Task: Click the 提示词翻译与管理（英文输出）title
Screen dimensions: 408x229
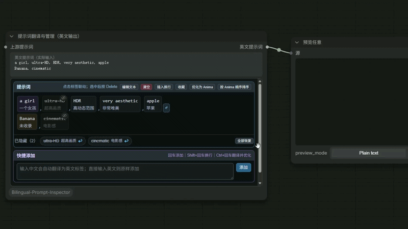Action: click(48, 36)
